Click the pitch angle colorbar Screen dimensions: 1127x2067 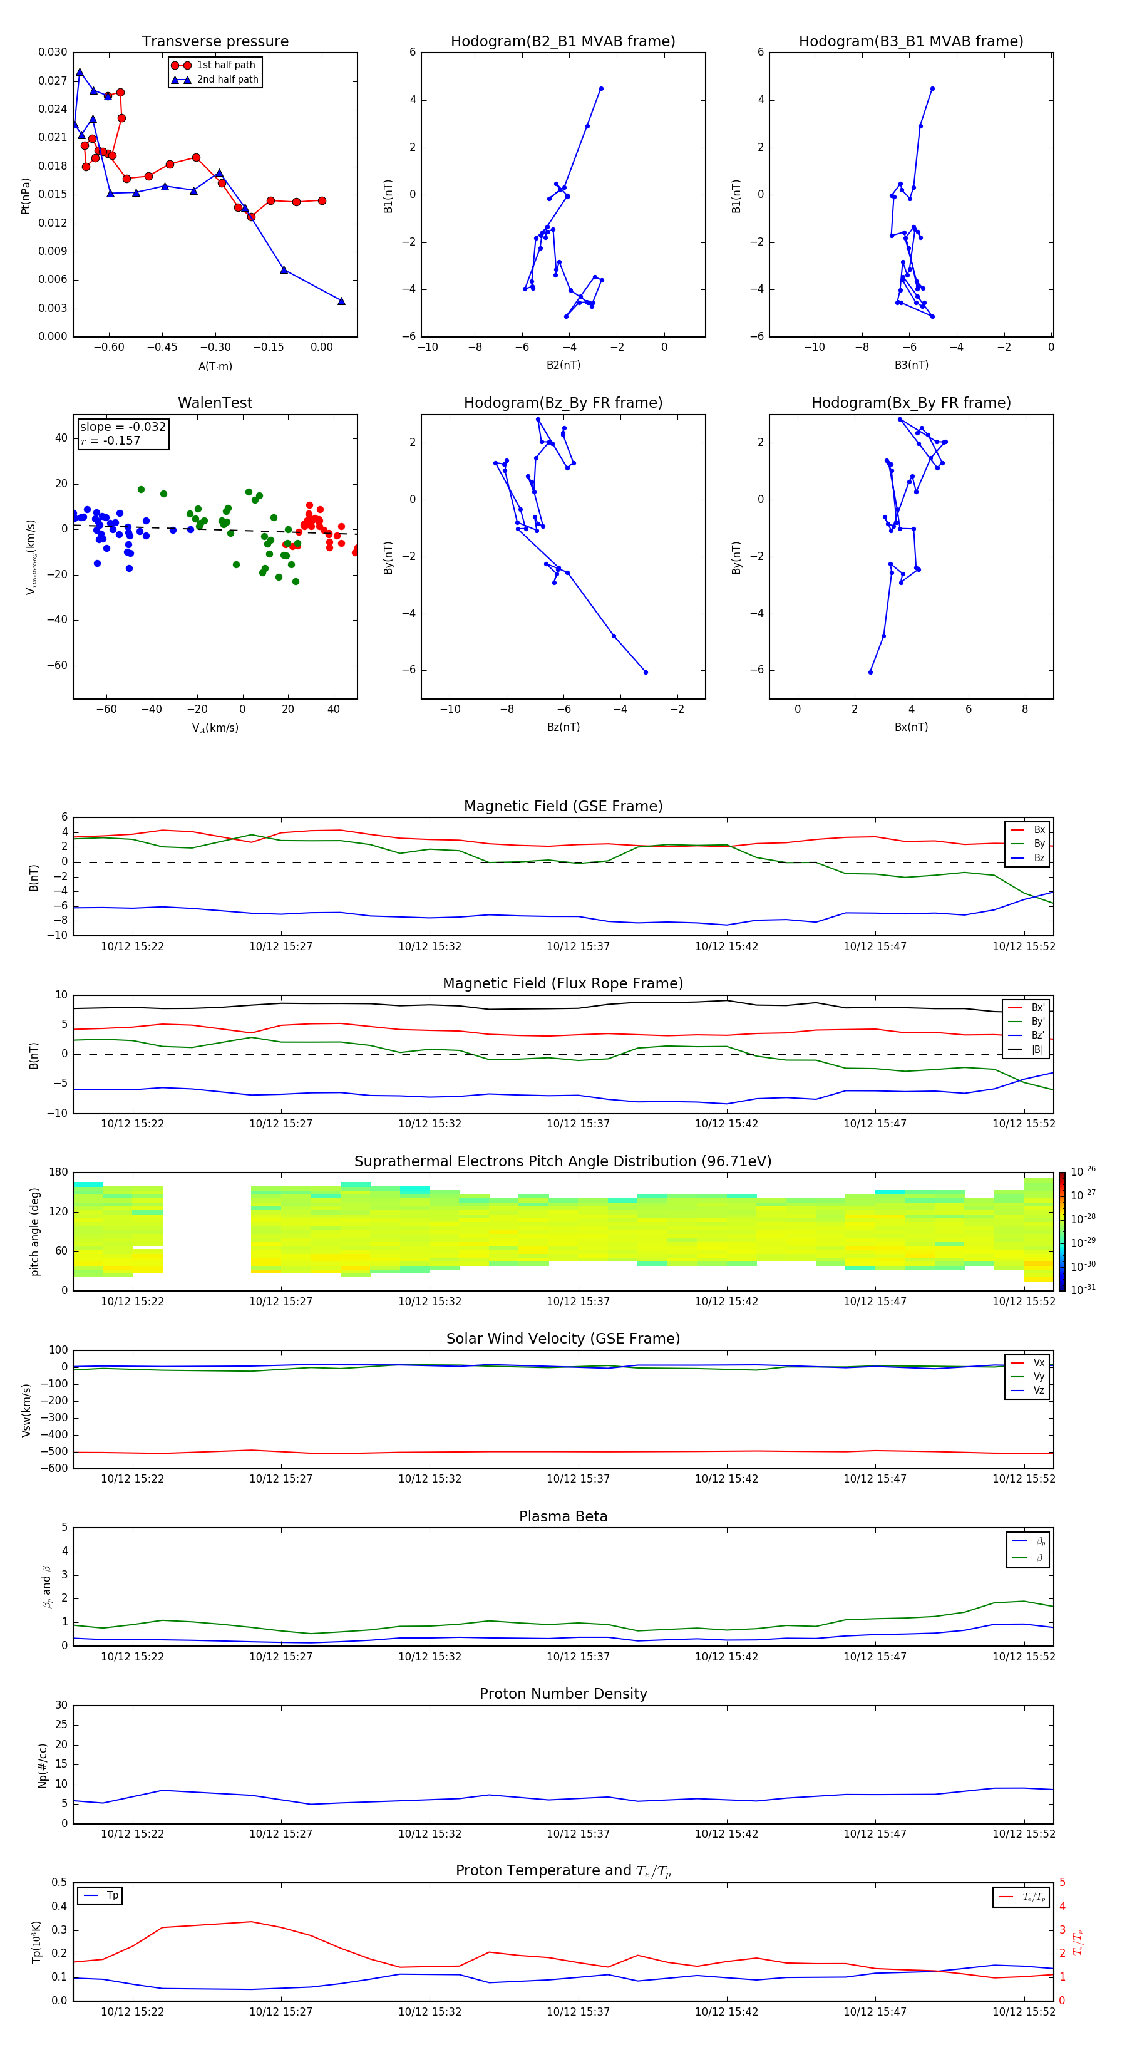[1062, 1231]
